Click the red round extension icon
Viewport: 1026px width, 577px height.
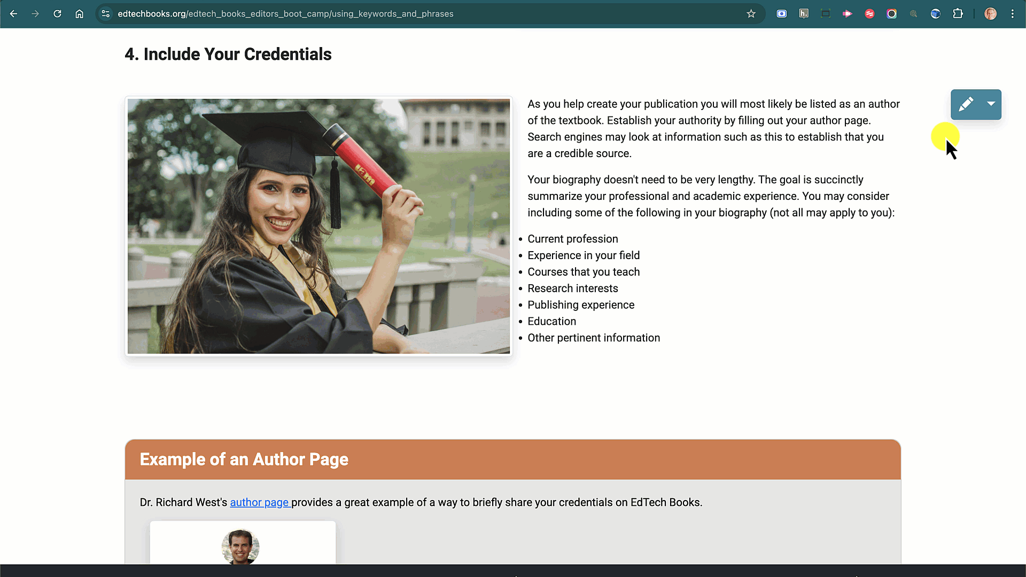click(x=869, y=14)
